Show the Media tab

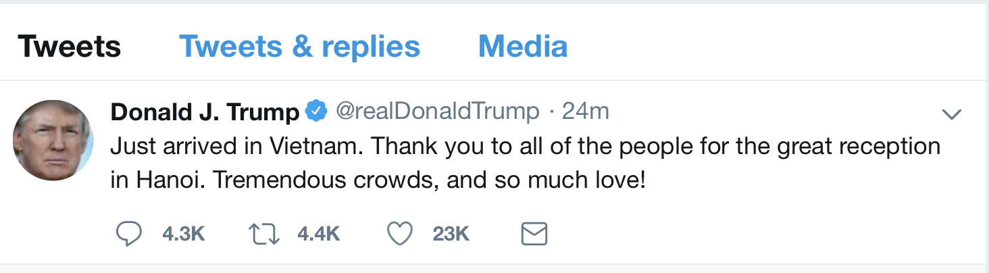522,47
